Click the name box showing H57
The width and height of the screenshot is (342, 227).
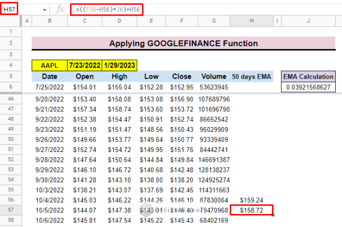9,9
